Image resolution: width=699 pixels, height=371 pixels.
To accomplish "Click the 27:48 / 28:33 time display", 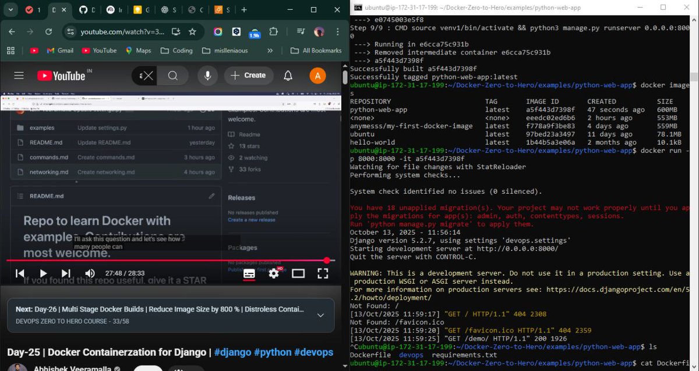I will (x=125, y=273).
